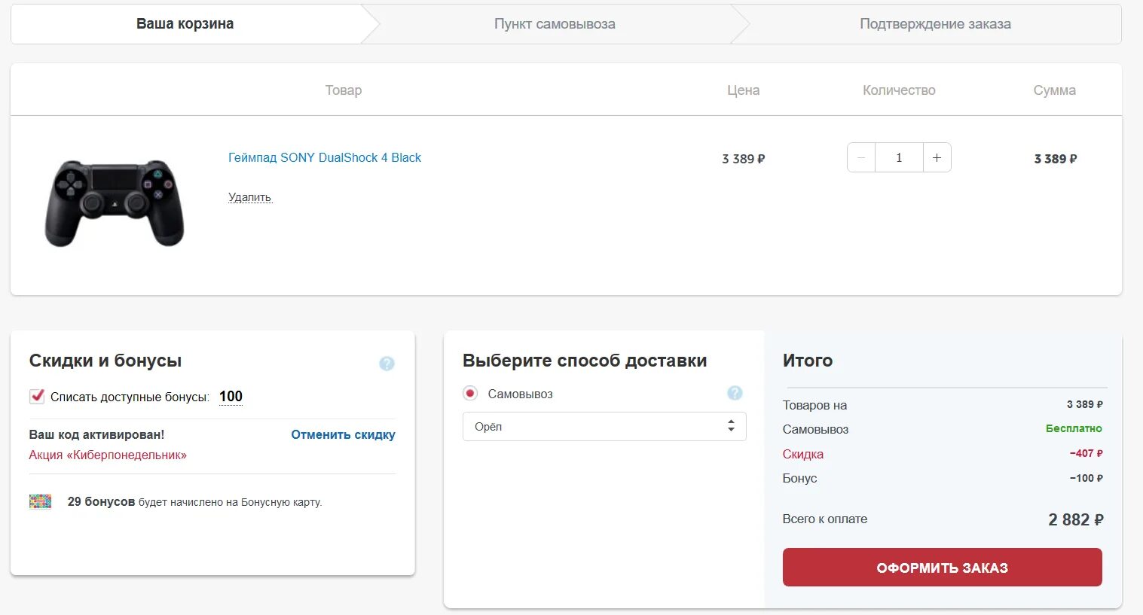Click the Количество column header
The image size is (1143, 615).
tap(899, 90)
